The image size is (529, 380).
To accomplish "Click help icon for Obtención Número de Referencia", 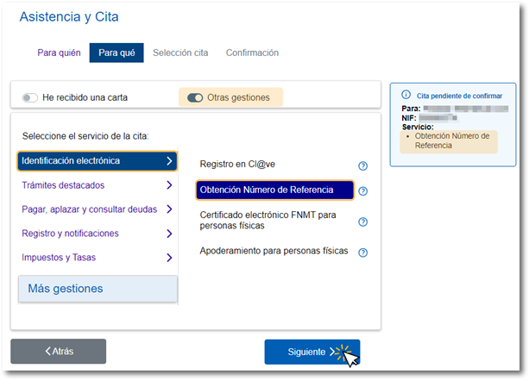I will (x=362, y=191).
